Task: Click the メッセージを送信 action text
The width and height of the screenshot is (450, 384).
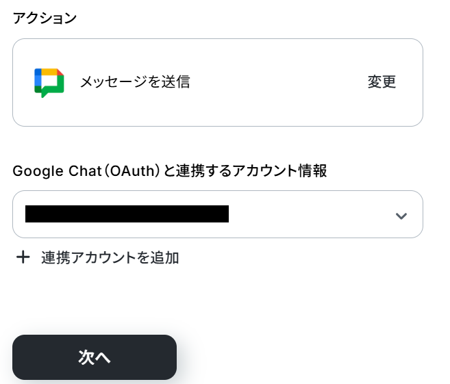Action: pyautogui.click(x=135, y=82)
